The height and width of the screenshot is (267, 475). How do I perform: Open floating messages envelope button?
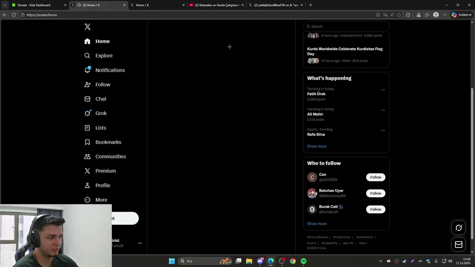coord(459,244)
